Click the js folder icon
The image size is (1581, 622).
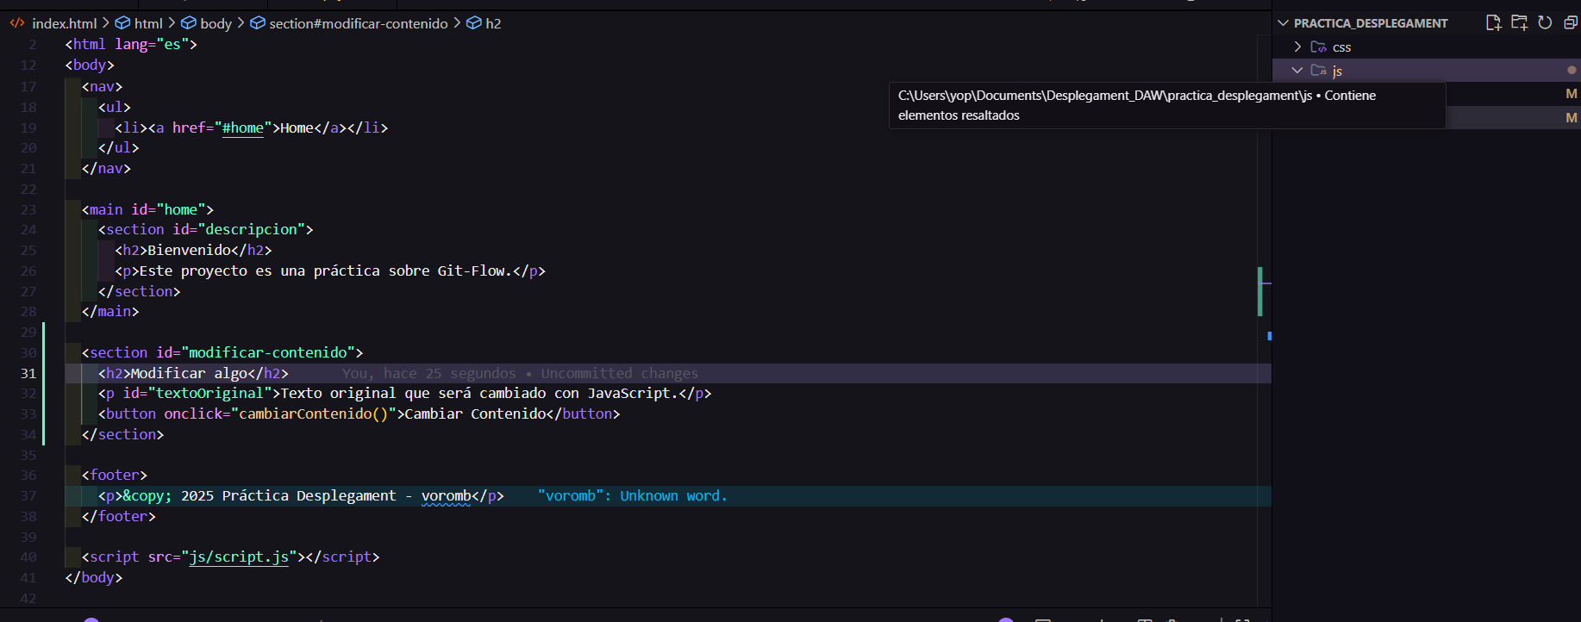[1318, 71]
